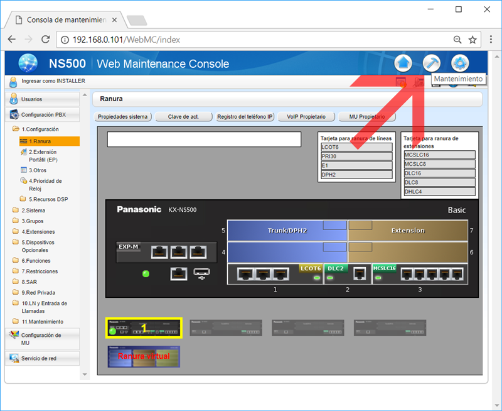Select PRI30 from trunk card list
Viewport: 502px width, 411px height.
[356, 156]
